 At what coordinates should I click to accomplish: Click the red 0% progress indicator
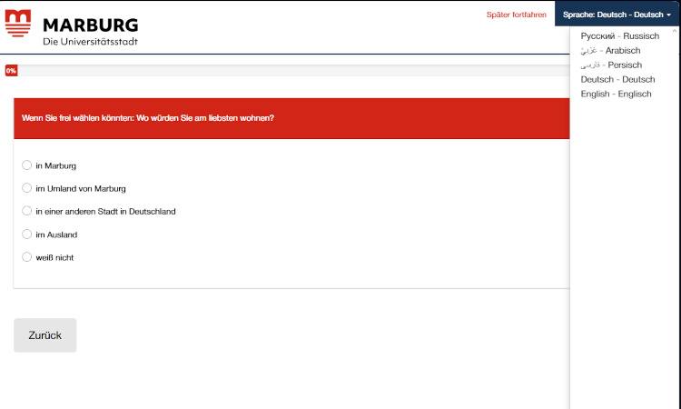11,71
